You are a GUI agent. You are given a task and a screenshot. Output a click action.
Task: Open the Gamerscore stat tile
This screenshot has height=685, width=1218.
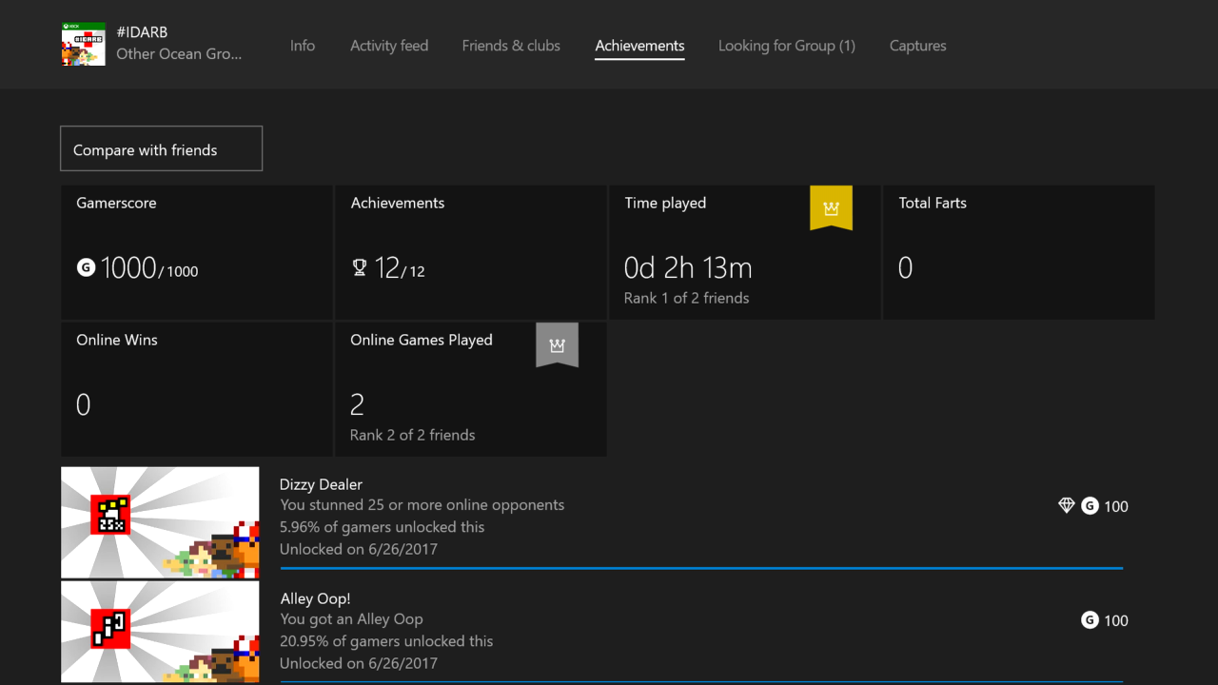tap(197, 252)
